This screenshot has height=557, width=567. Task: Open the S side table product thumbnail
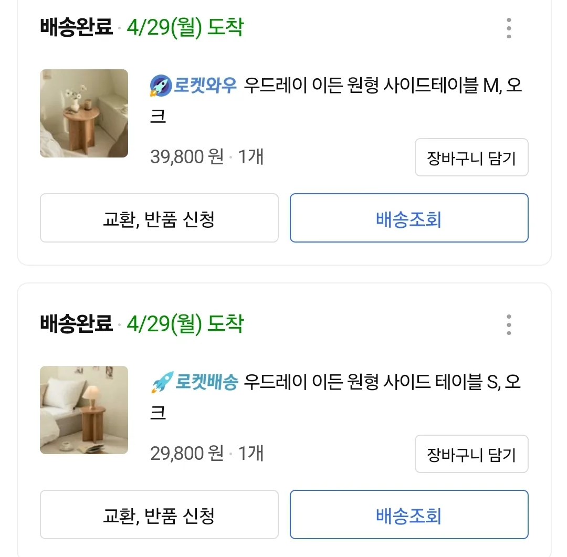(84, 410)
